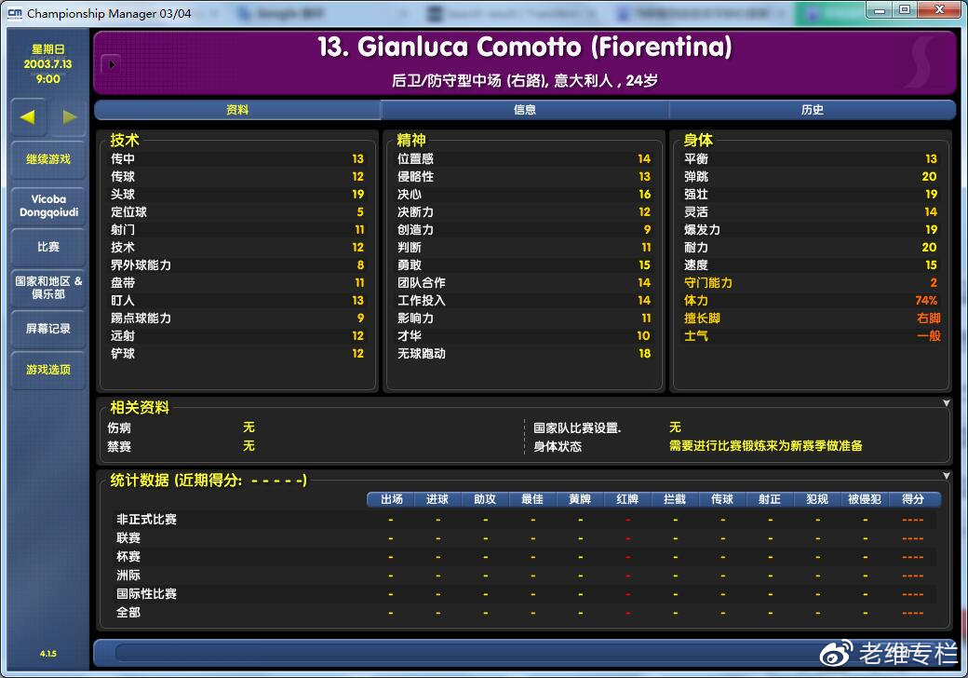Click the date 2003.7.13 display
This screenshot has width=968, height=678.
point(48,63)
